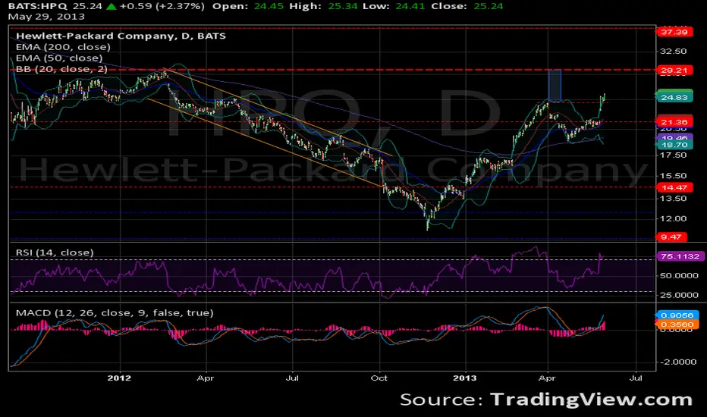Viewport: 707px width, 417px height.
Task: Click the 2012 time axis label
Action: tap(120, 378)
